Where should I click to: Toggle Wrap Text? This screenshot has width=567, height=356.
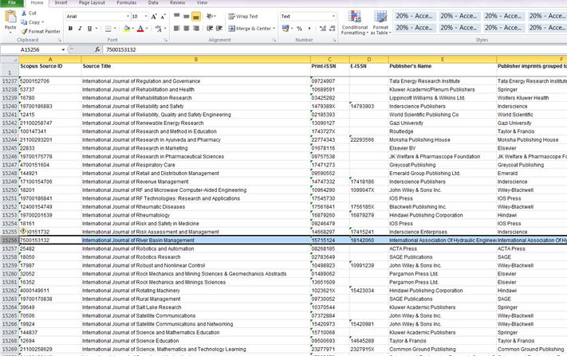click(243, 16)
